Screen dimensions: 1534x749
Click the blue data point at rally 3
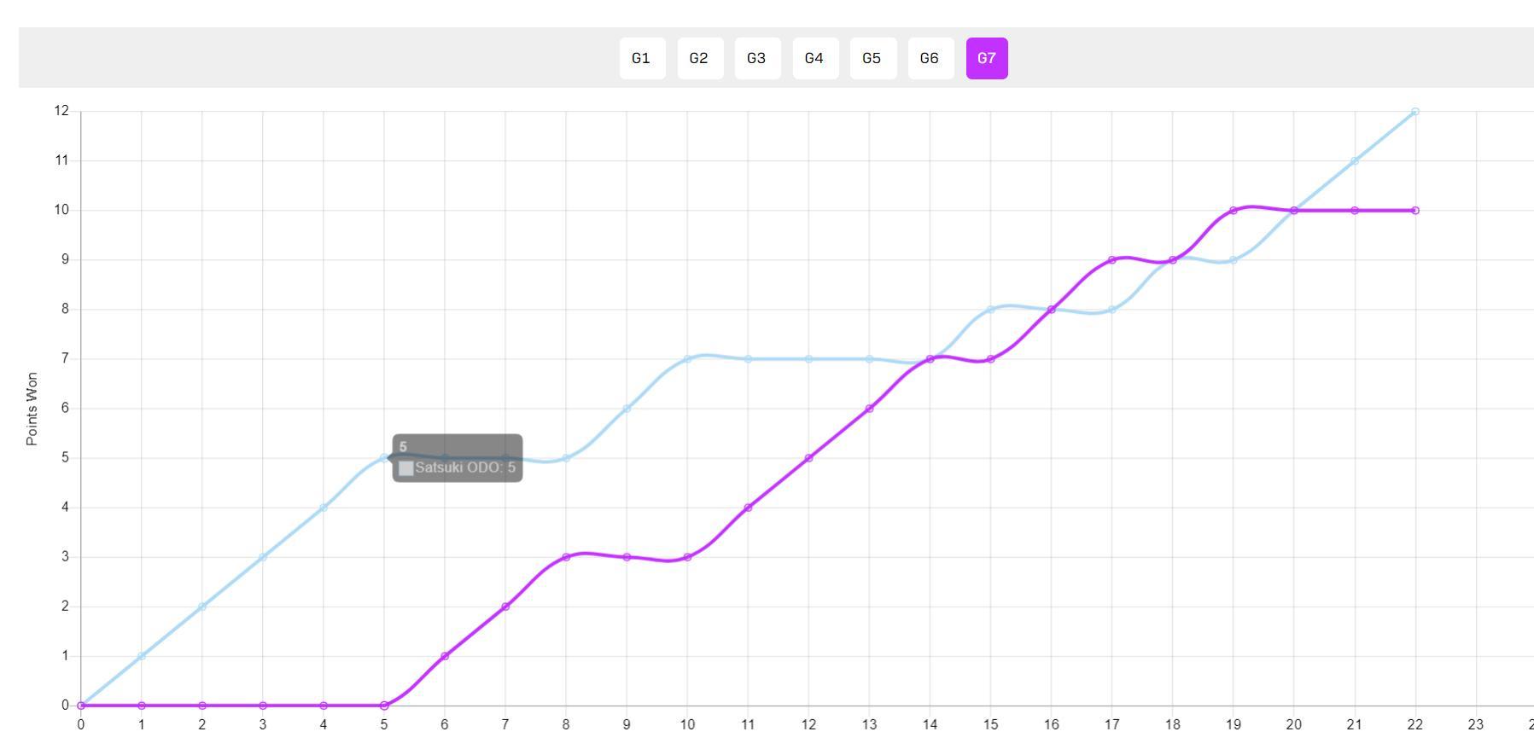pos(263,557)
